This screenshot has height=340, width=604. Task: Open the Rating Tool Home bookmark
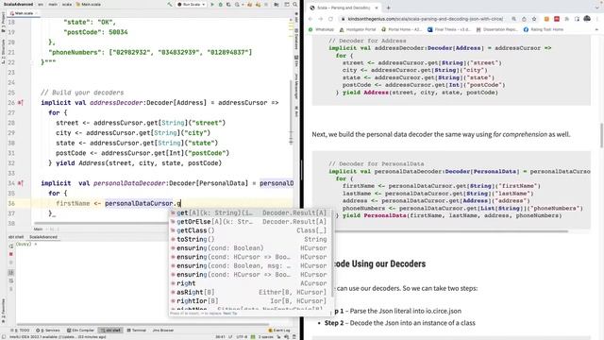pyautogui.click(x=544, y=29)
